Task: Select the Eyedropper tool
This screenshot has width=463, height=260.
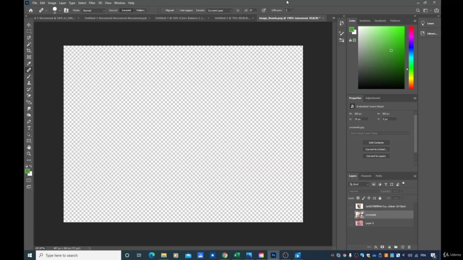Action: coord(29,64)
